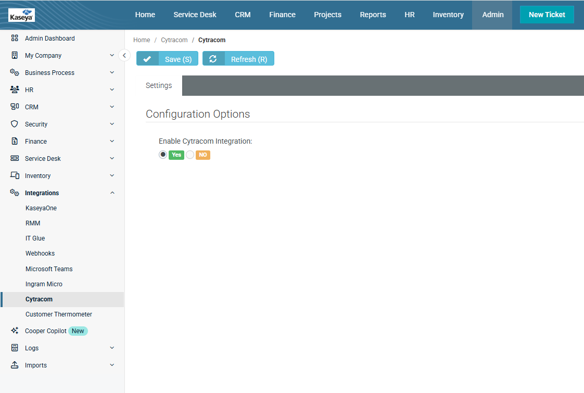Click the Imports upload icon
Image resolution: width=584 pixels, height=393 pixels.
[x=15, y=365]
